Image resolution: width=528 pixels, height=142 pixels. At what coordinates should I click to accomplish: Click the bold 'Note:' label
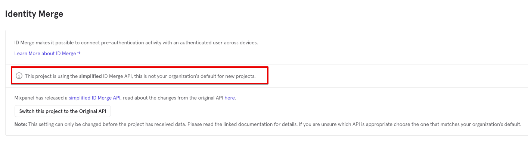pyautogui.click(x=21, y=124)
